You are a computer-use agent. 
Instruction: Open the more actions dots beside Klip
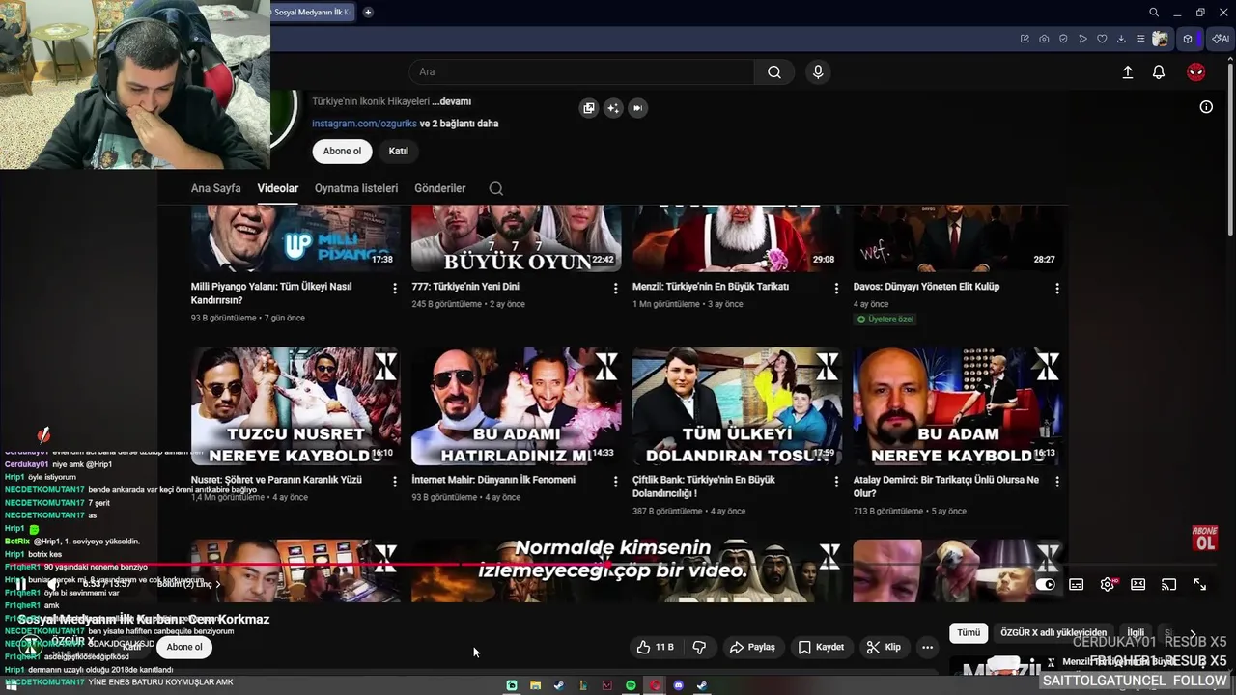[927, 647]
